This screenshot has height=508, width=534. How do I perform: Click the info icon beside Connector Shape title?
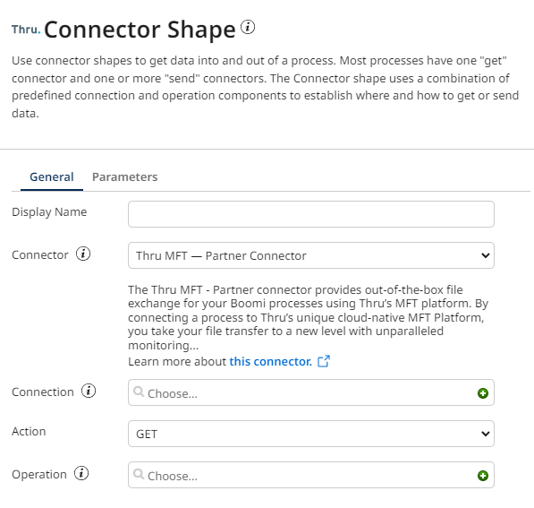248,27
